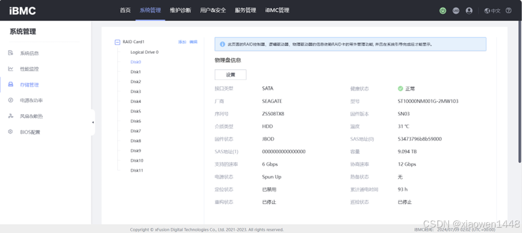
Task: Click the power state Spun Up
Action: [x=272, y=177]
